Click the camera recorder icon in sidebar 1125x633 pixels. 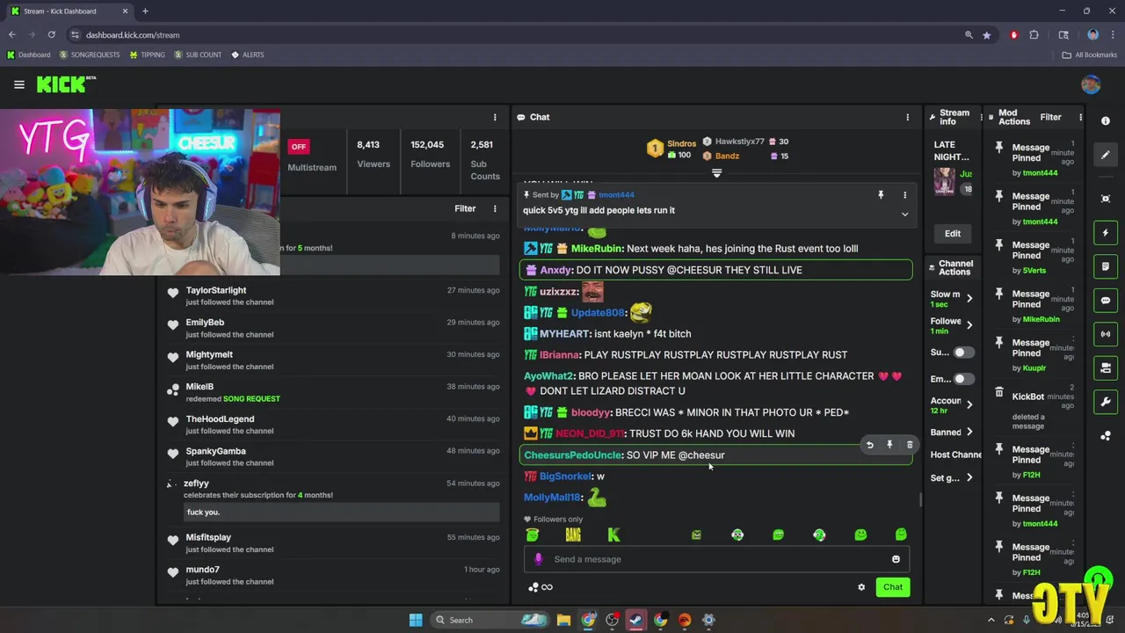pos(1106,367)
